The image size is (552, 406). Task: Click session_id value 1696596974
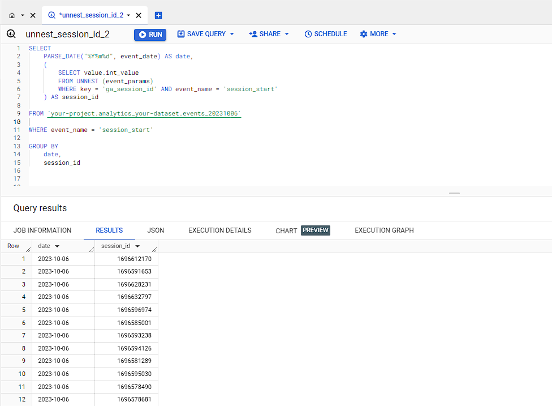point(134,310)
